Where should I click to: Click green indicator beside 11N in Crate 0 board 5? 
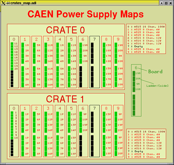pyautogui.click(x=69, y=45)
